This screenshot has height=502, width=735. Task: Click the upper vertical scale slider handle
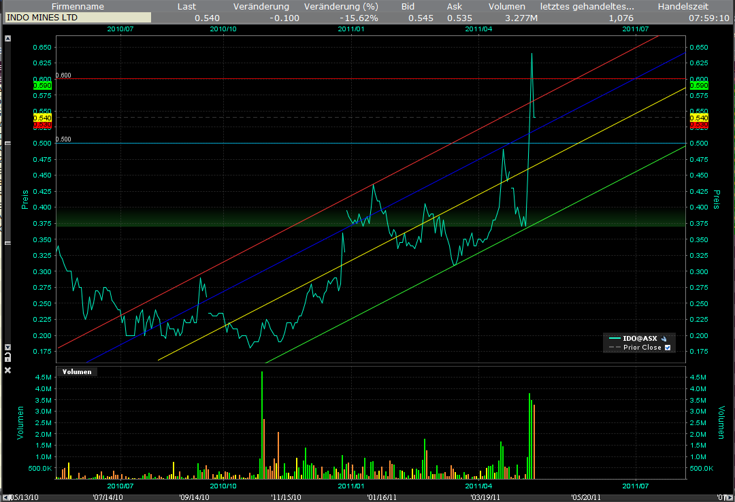tap(7, 144)
